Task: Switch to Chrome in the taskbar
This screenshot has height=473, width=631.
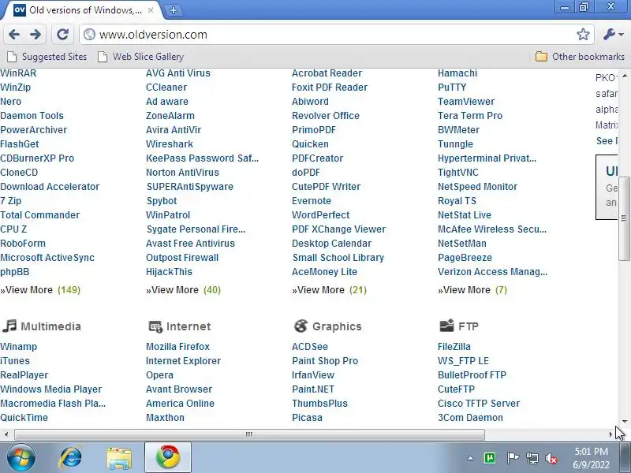Action: click(x=168, y=457)
